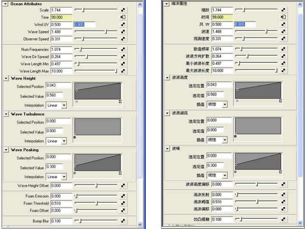This screenshot has height=229, width=305.
Task: Click the map button for 波速
Action: pyautogui.click(x=283, y=31)
